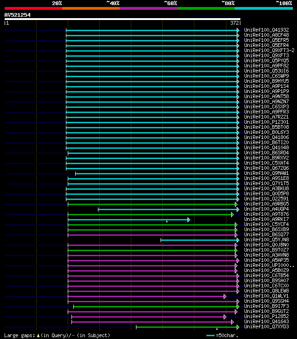This screenshot has width=297, height=339.
Task: Select the UniRef100_B9RXV2 label
Action: click(x=266, y=158)
